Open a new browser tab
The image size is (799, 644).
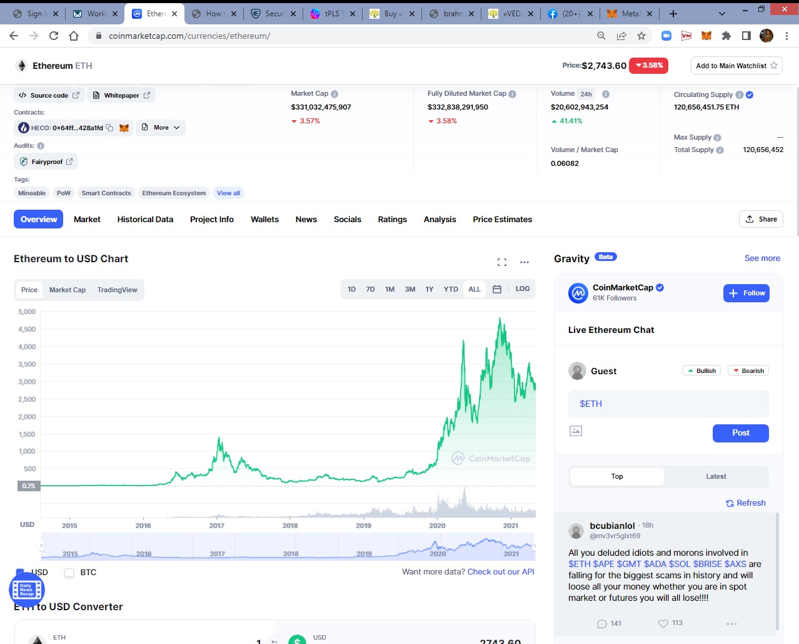(x=673, y=14)
